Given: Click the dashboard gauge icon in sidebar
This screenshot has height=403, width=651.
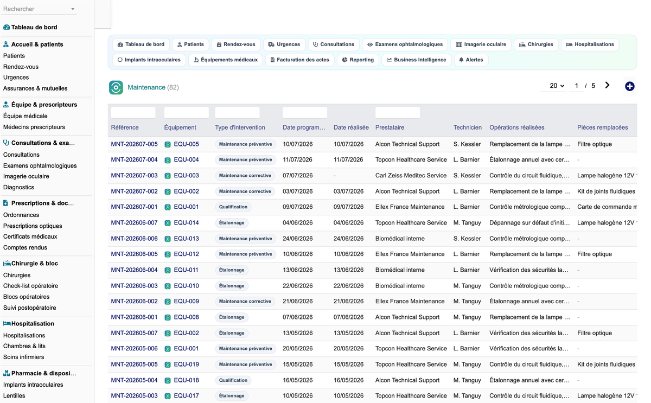Looking at the screenshot, I should (7, 27).
